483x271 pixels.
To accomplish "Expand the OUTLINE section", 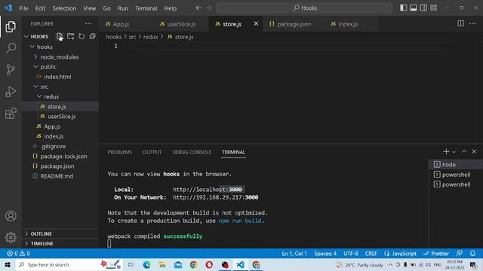I will point(60,234).
